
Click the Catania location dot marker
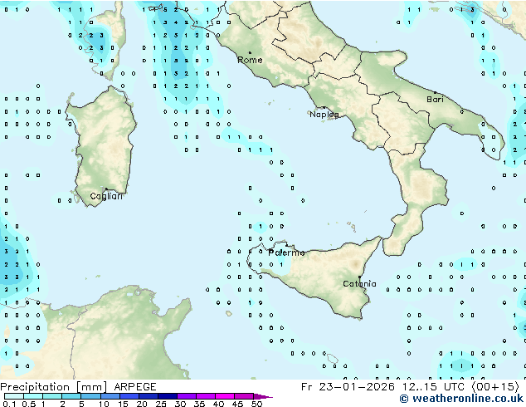(x=359, y=277)
